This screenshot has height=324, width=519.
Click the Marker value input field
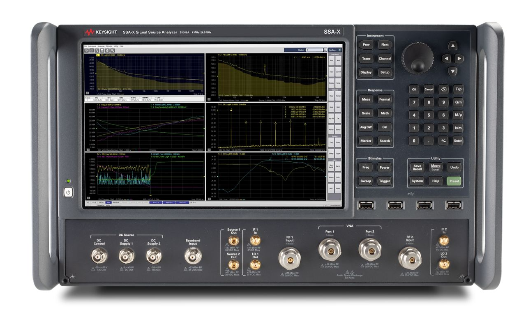[x=314, y=50]
